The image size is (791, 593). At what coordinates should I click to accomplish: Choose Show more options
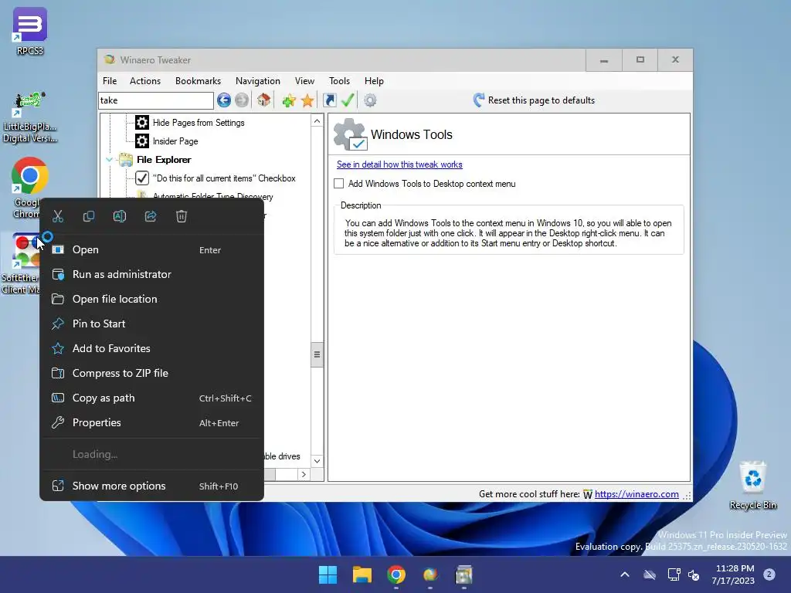[152, 486]
